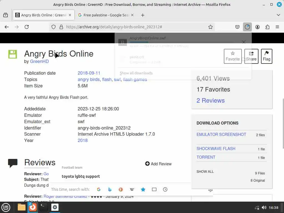This screenshot has height=213, width=284.
Task: Click the 16:38 taskbar clock
Action: pos(273,207)
